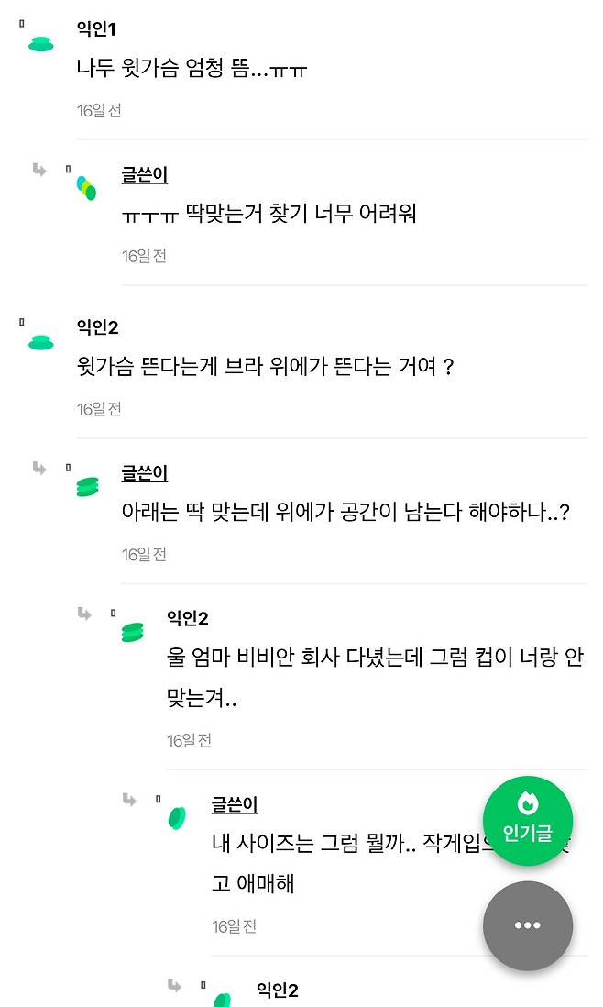Open the avatar of 글쓴이's 내 사이즈는 comment
The width and height of the screenshot is (603, 1007).
177,816
